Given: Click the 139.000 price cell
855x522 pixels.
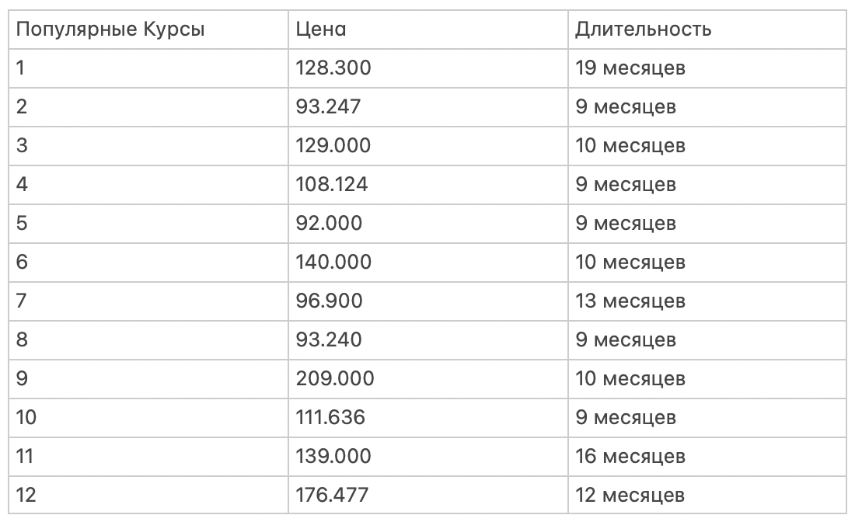Looking at the screenshot, I should (333, 457).
